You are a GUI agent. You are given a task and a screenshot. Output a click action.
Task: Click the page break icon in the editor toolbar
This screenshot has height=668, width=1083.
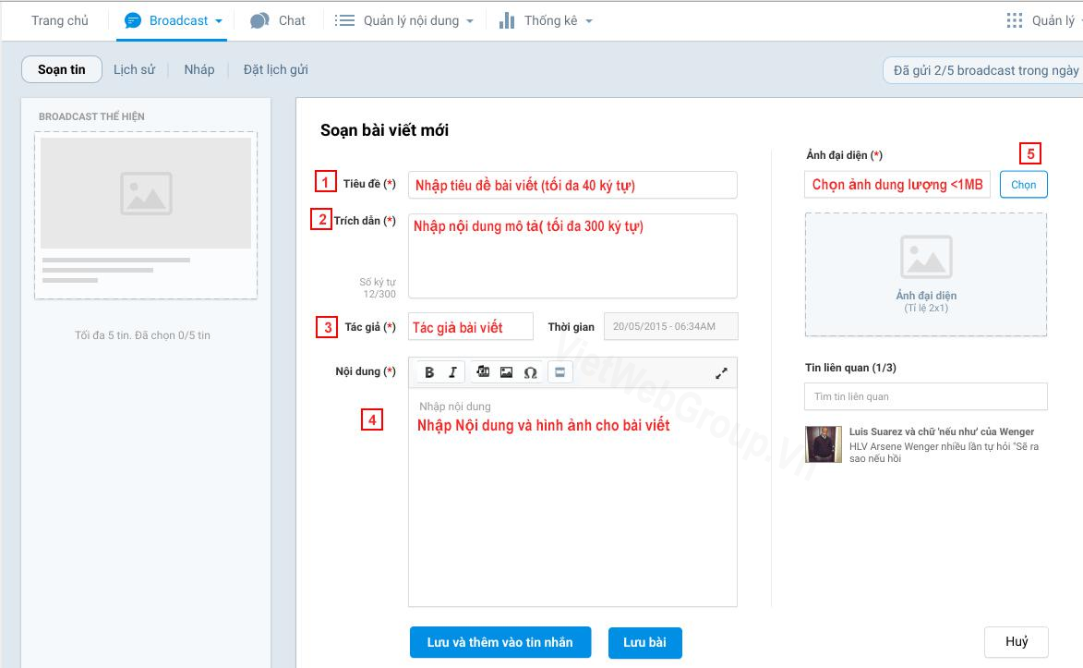(560, 372)
